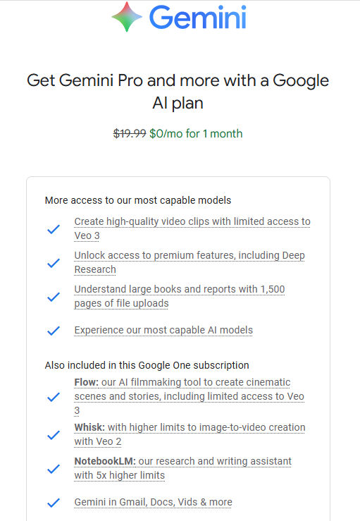Click the checkmark beside most capable AI models

tap(54, 331)
